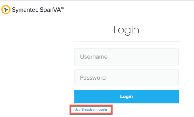Select the Password placeholder text
Image resolution: width=194 pixels, height=117 pixels.
point(93,78)
